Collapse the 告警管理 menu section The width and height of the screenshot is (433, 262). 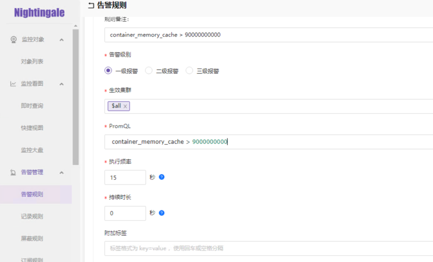click(62, 173)
